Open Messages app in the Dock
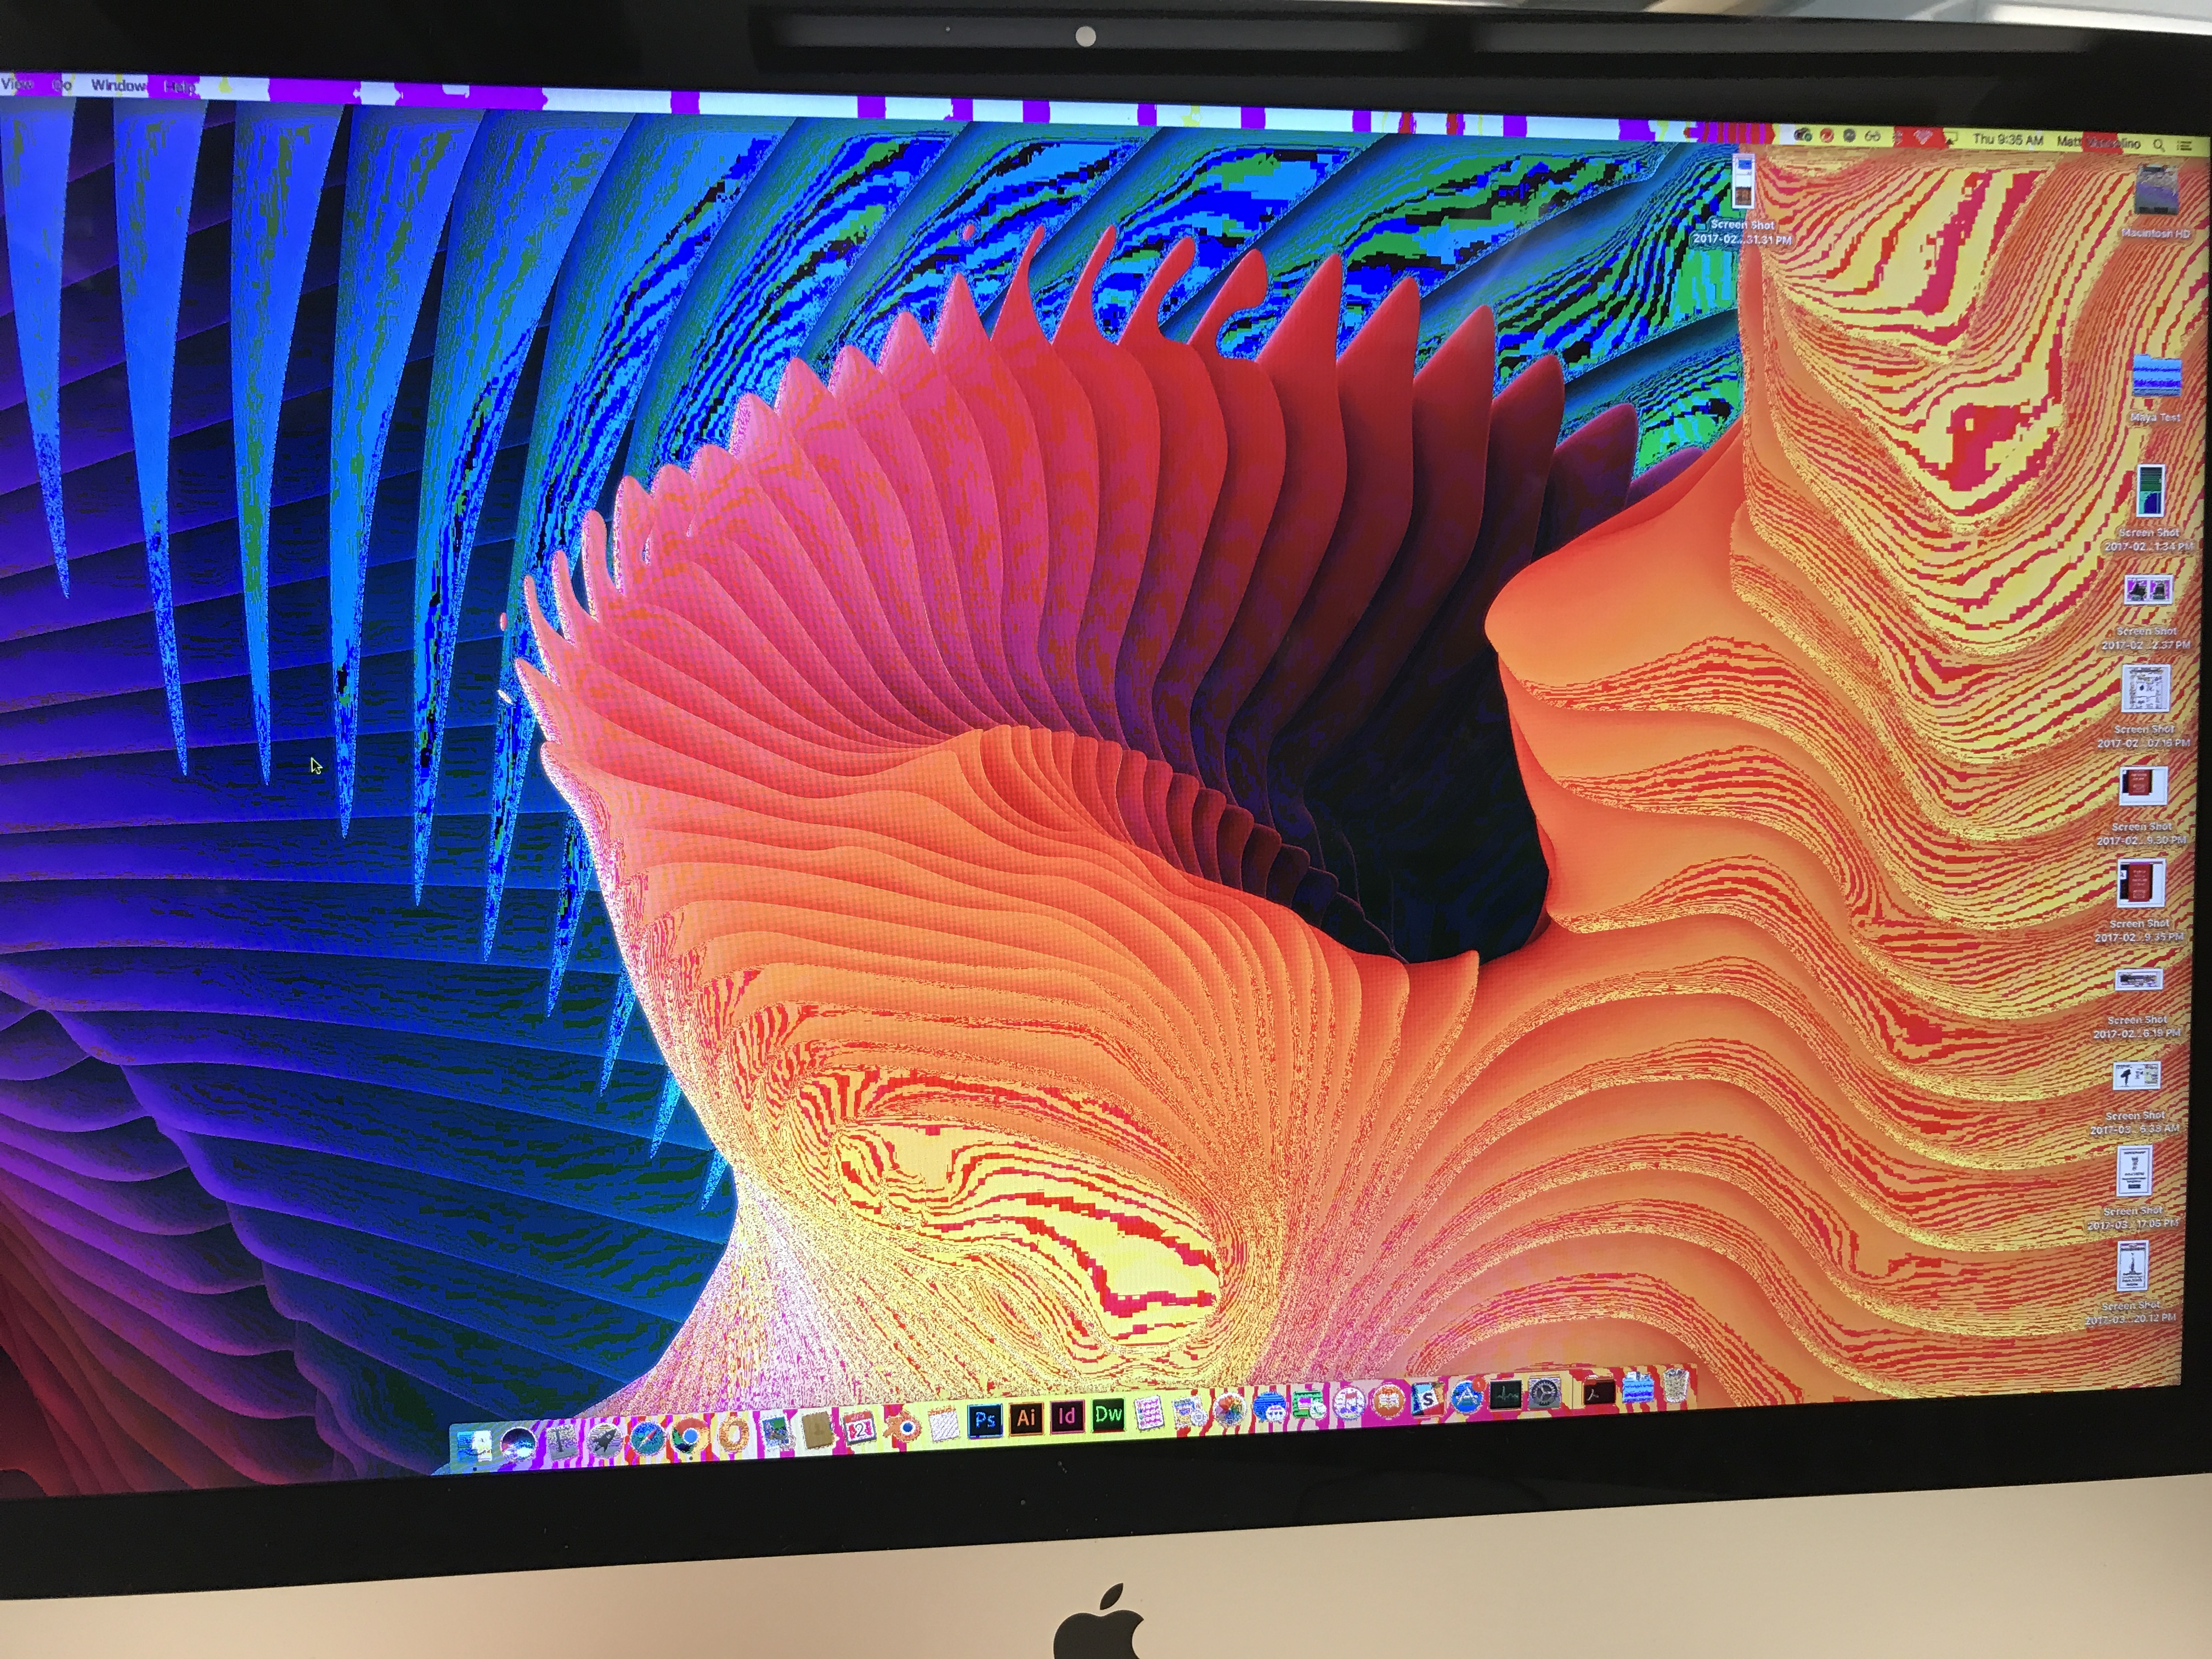The width and height of the screenshot is (2212, 1659). click(x=1270, y=1408)
